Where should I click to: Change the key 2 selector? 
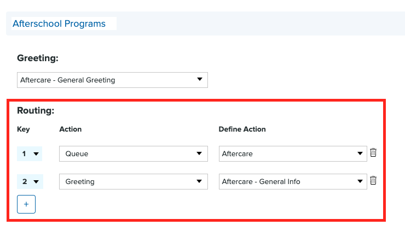click(30, 182)
